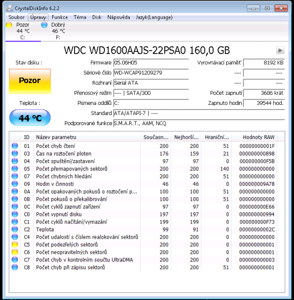Click the blue 44 °C temperature button
Image resolution: width=294 pixels, height=300 pixels.
pos(30,118)
